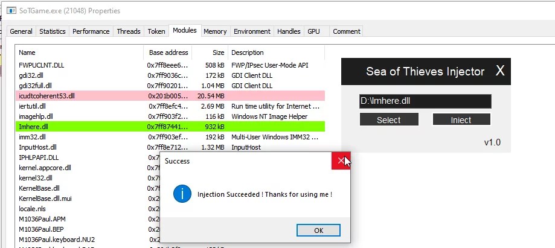Click the SoTGame.exe properties window icon
This screenshot has height=248, width=555.
[11, 11]
